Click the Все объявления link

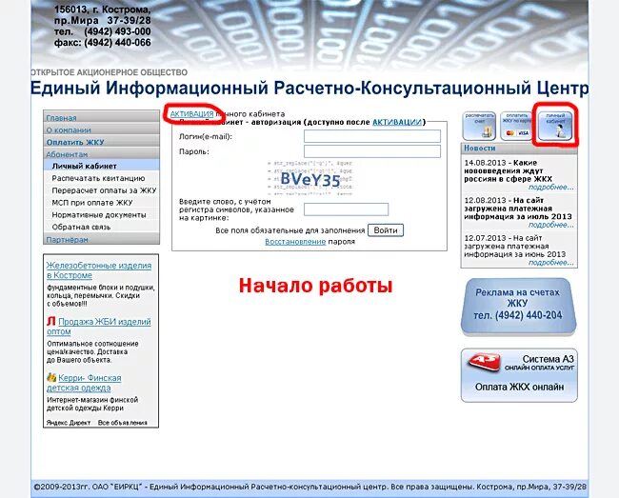(x=123, y=422)
